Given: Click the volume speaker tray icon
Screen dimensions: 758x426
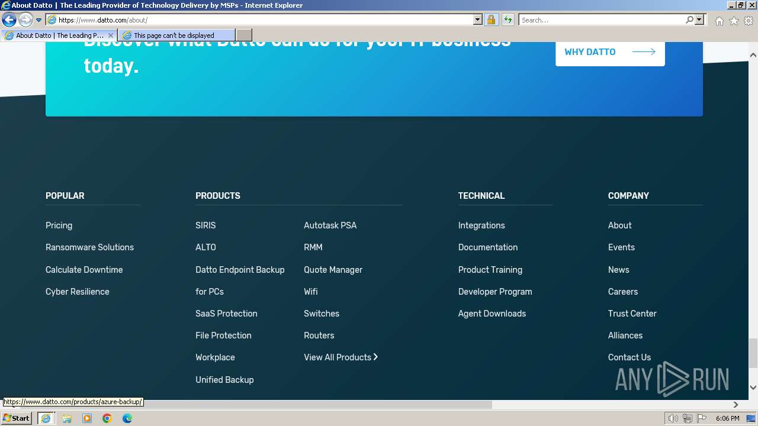Looking at the screenshot, I should tap(673, 418).
